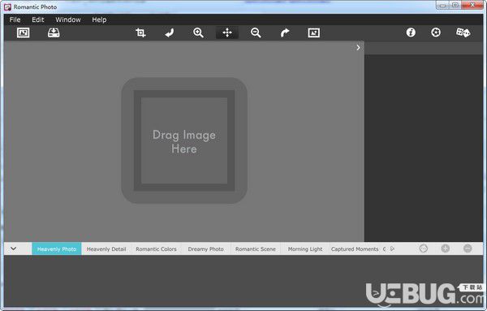Show more preset tabs with arrow

pyautogui.click(x=393, y=248)
